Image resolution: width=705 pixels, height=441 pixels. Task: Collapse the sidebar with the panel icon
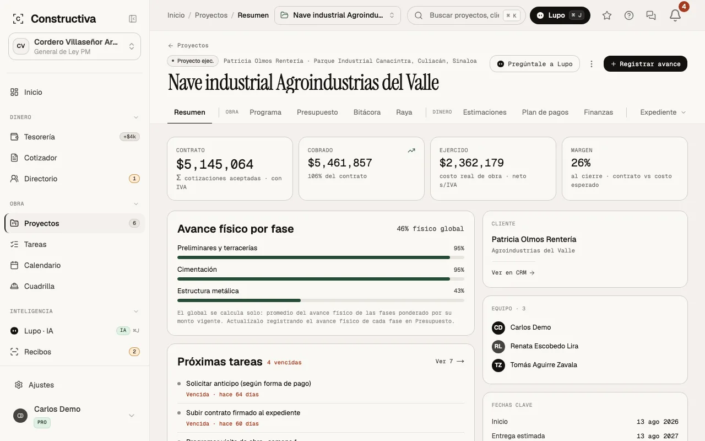(x=133, y=19)
